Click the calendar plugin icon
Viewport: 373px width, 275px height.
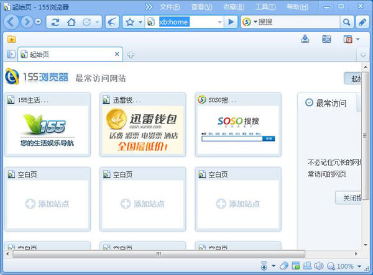348,39
